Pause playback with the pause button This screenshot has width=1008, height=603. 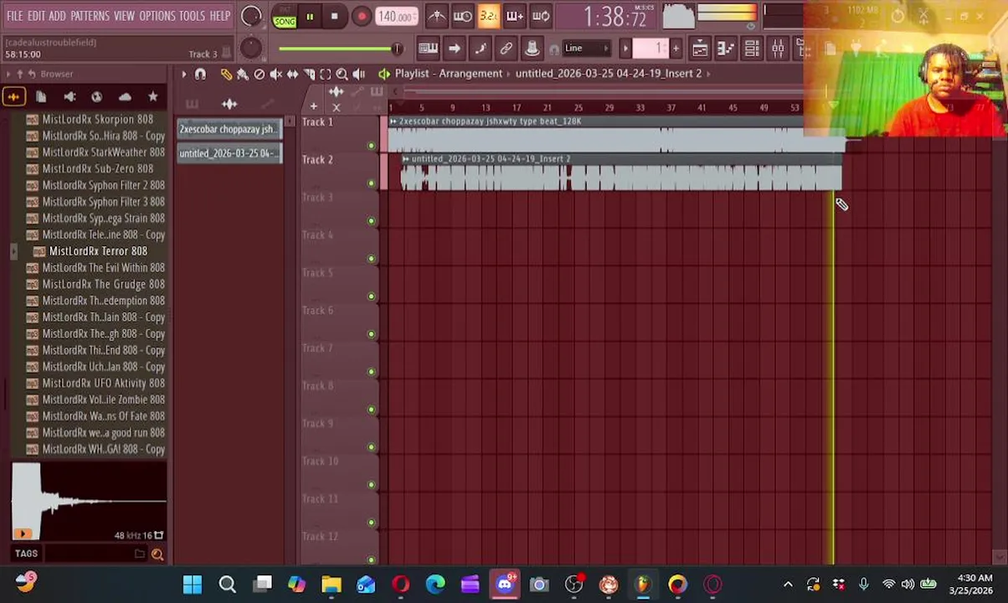pos(310,17)
